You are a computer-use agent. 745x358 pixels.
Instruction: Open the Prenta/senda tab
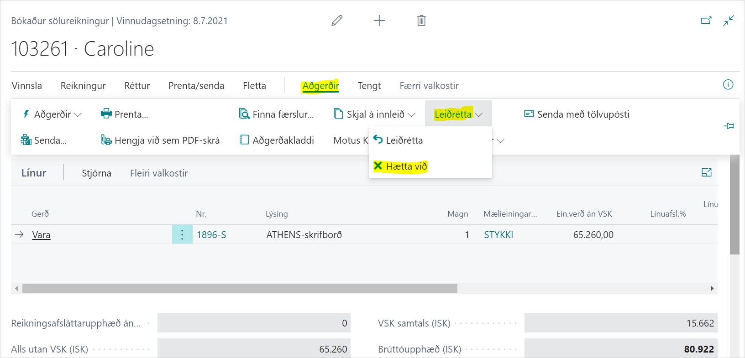point(196,86)
